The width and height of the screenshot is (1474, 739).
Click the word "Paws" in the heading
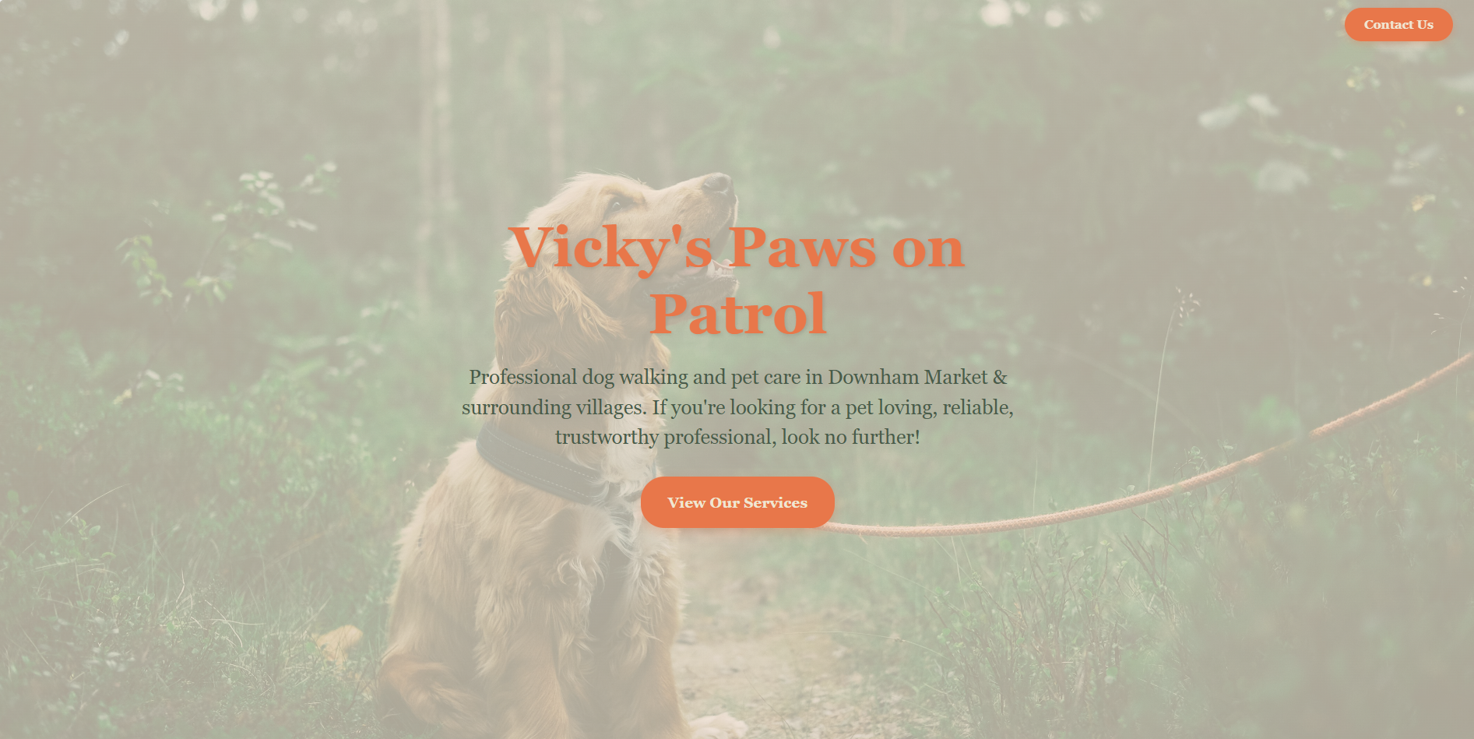pyautogui.click(x=803, y=248)
